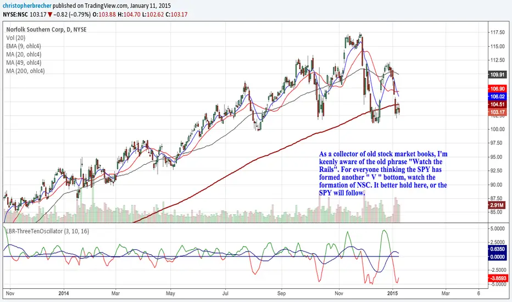
Task: Click the MA (20, ohlc4) indicator label
Action: coord(24,54)
